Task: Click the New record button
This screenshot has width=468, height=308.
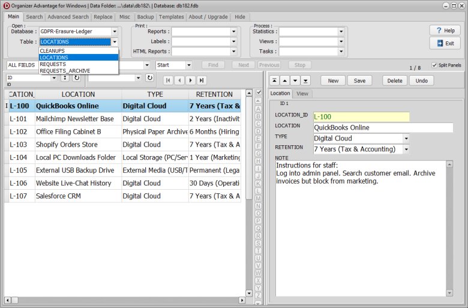Action: [333, 80]
